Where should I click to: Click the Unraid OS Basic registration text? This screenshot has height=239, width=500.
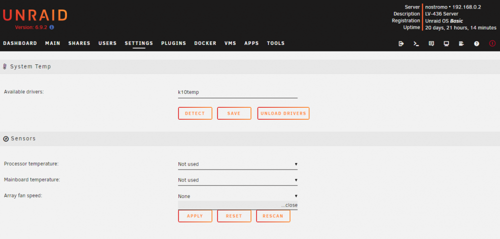pos(444,21)
